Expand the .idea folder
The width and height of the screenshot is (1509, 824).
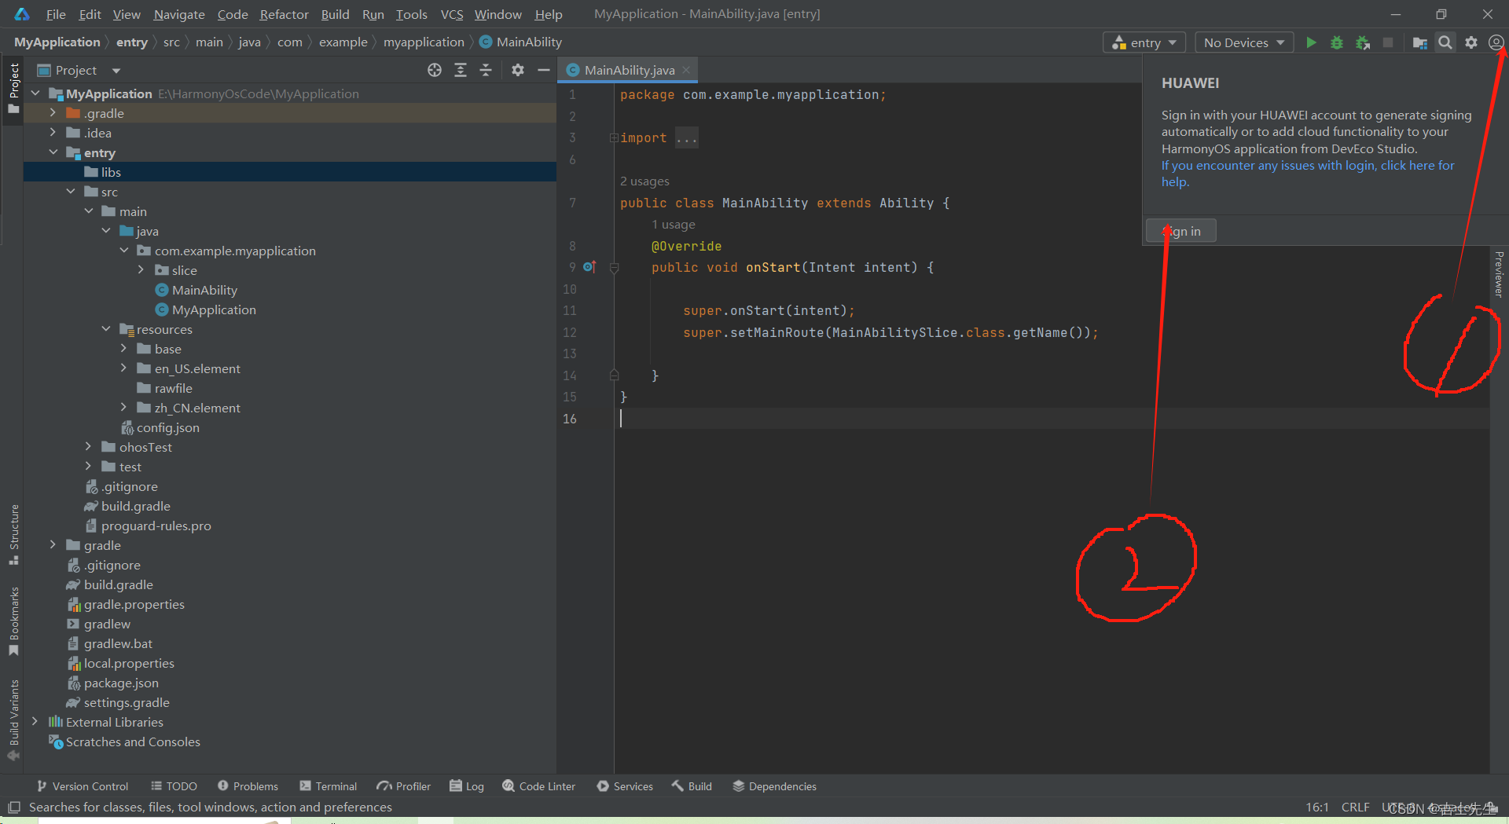53,133
